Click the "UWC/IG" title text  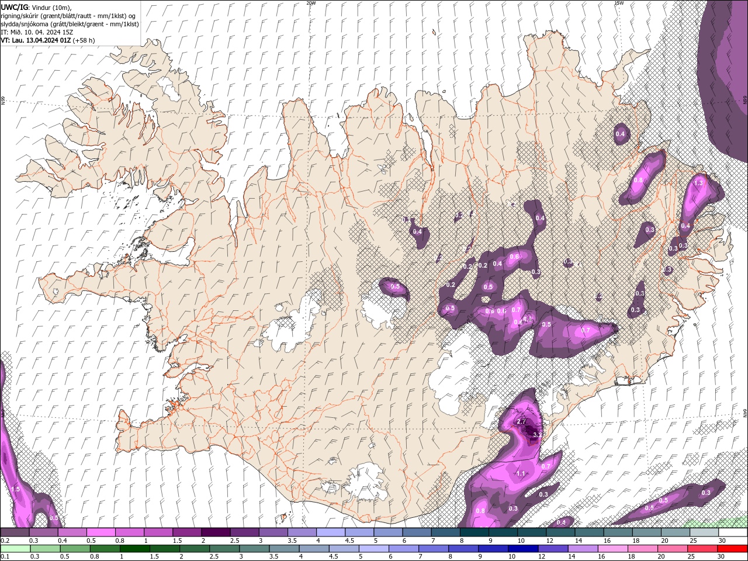click(14, 7)
